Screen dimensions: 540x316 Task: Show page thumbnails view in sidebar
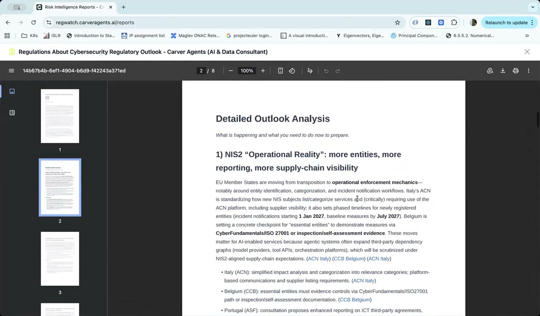point(12,91)
